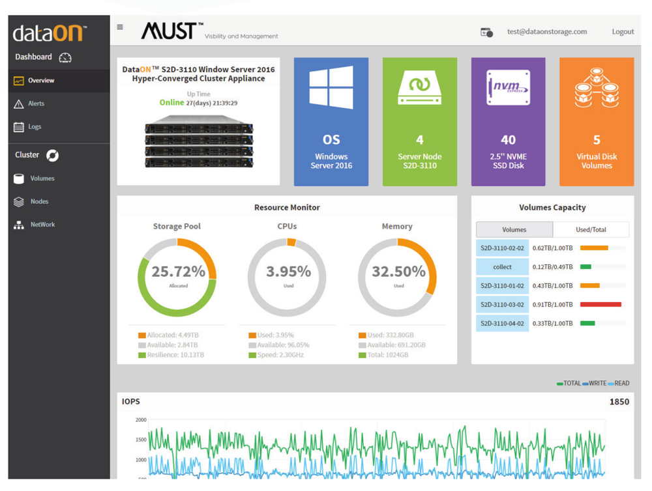Open NetWork in the sidebar
This screenshot has height=491, width=652.
coord(59,225)
